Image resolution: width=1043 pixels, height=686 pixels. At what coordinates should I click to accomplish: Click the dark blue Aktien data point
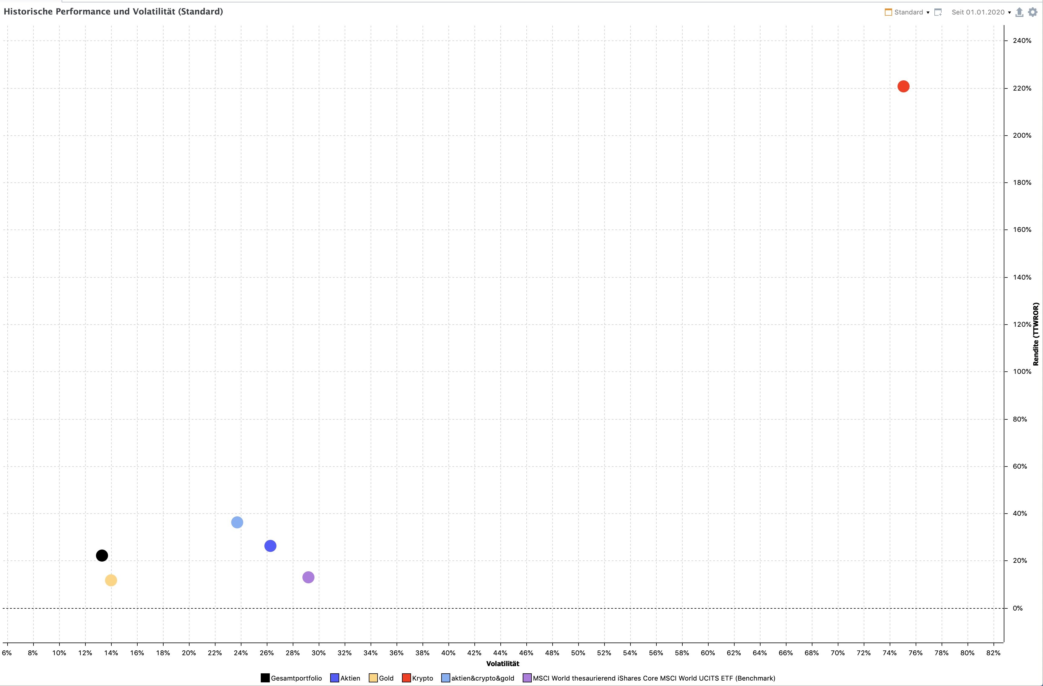coord(270,546)
